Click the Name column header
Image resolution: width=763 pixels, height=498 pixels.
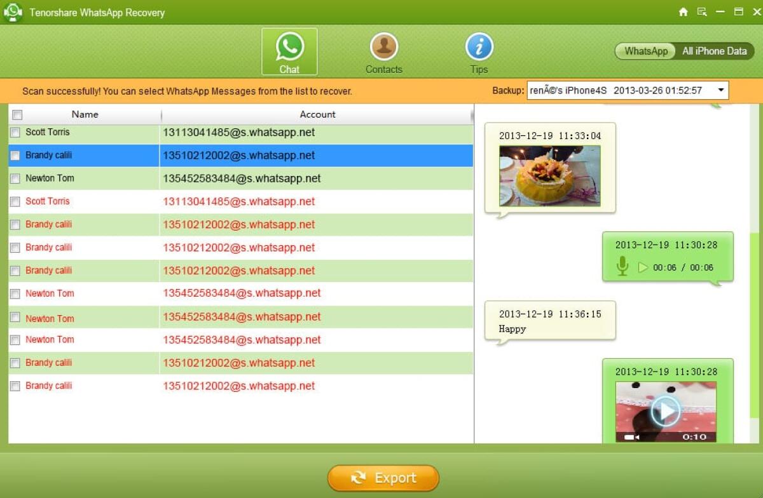tap(85, 114)
